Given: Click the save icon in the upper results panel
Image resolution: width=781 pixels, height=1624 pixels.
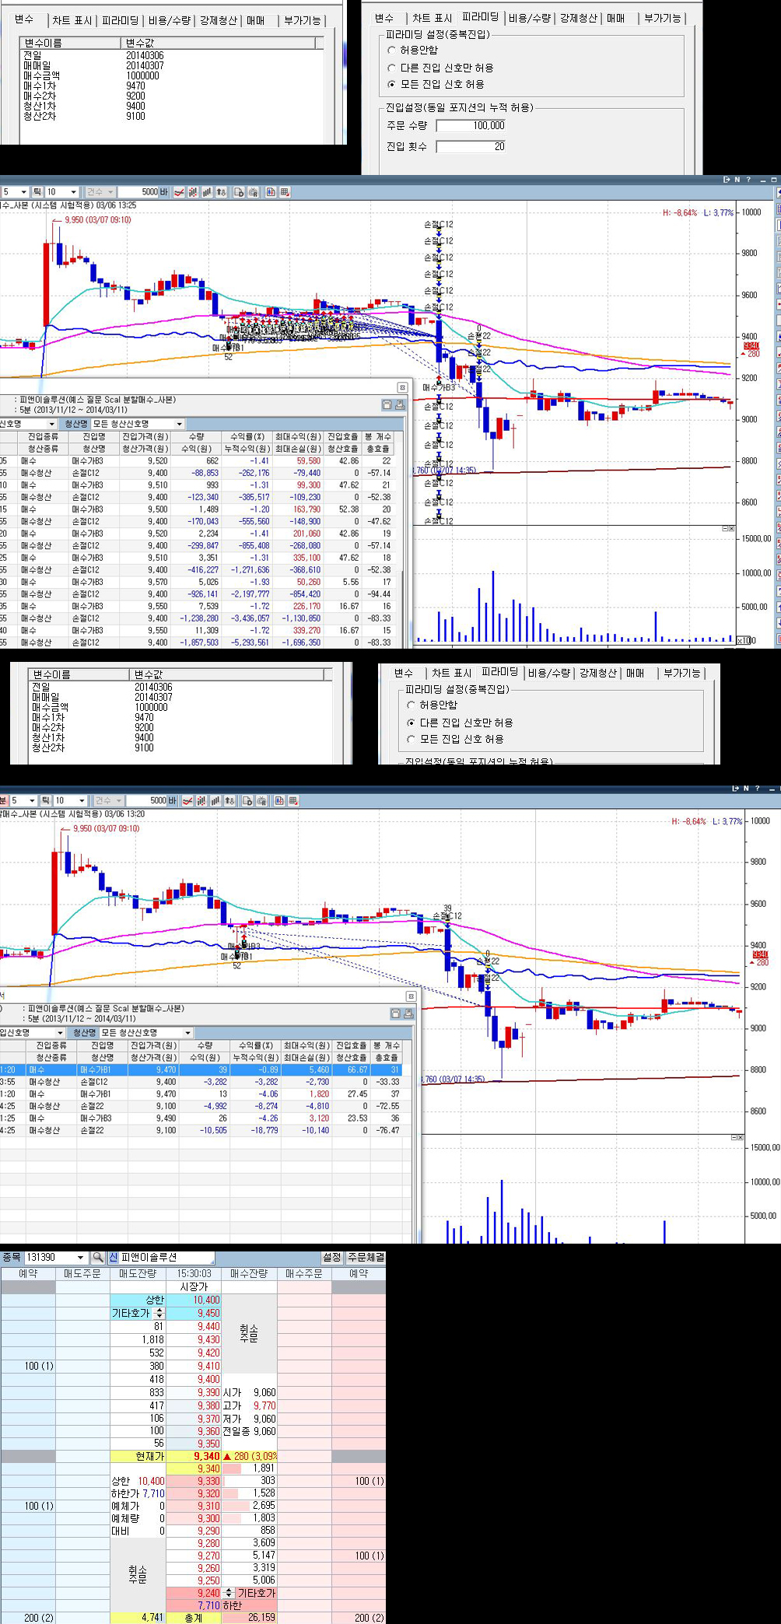Looking at the screenshot, I should tap(387, 404).
